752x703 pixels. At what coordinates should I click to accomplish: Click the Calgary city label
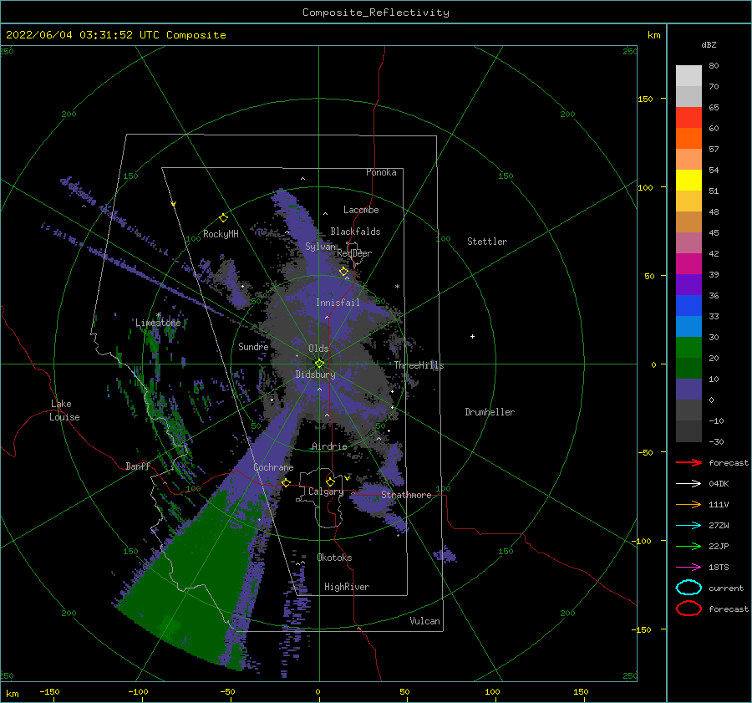pos(326,492)
